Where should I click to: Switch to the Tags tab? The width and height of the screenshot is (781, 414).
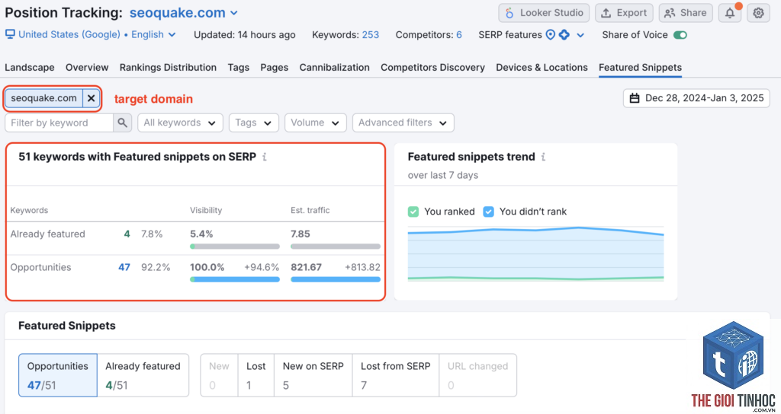click(x=239, y=68)
